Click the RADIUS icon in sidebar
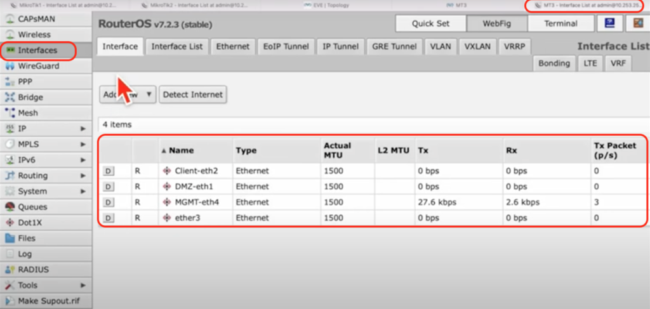The height and width of the screenshot is (309, 650). click(10, 270)
